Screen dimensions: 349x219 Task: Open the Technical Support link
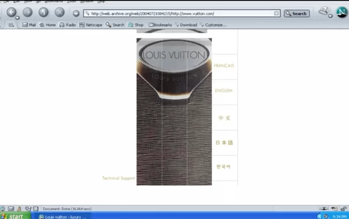tap(118, 178)
